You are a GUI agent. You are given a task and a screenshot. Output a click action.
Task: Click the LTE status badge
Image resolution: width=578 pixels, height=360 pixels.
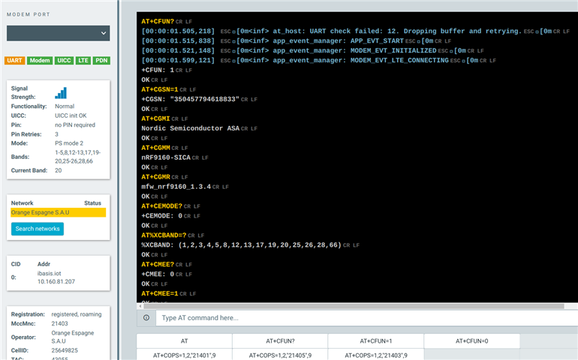(x=83, y=61)
